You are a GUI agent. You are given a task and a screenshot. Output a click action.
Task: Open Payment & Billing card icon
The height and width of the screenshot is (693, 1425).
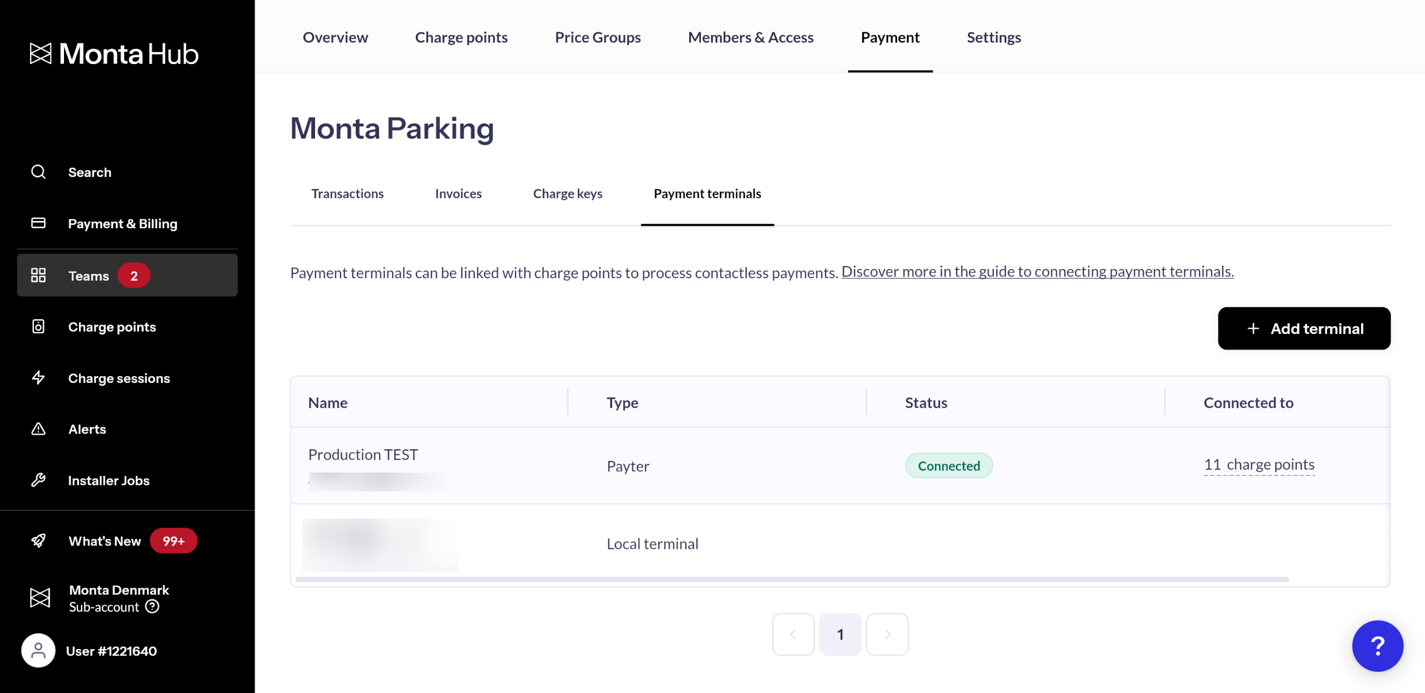(x=38, y=223)
